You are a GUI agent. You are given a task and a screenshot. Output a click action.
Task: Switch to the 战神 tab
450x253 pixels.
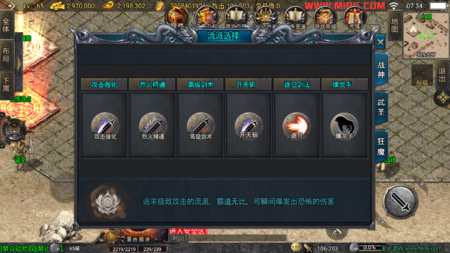coord(381,70)
